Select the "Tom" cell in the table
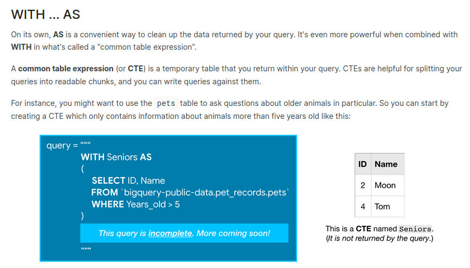 tap(382, 206)
